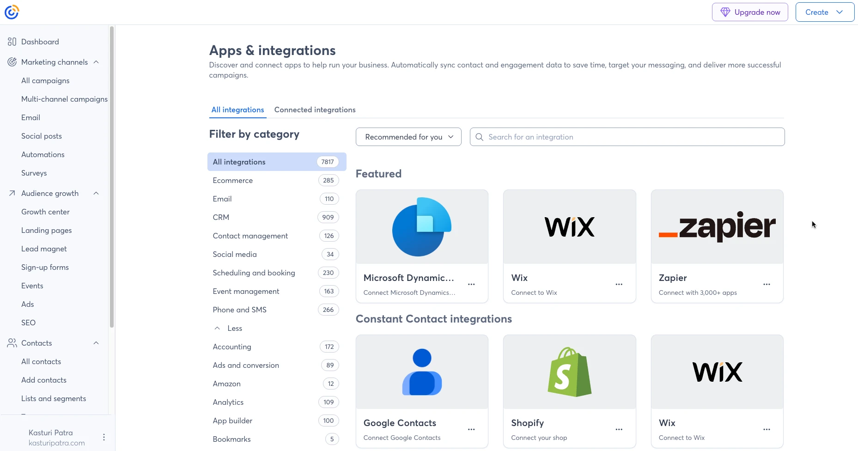The height and width of the screenshot is (451, 858).
Task: Go to All contacts
Action: tap(41, 361)
